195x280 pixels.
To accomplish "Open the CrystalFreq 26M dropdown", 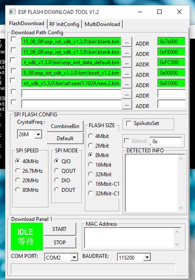I will pyautogui.click(x=38, y=134).
